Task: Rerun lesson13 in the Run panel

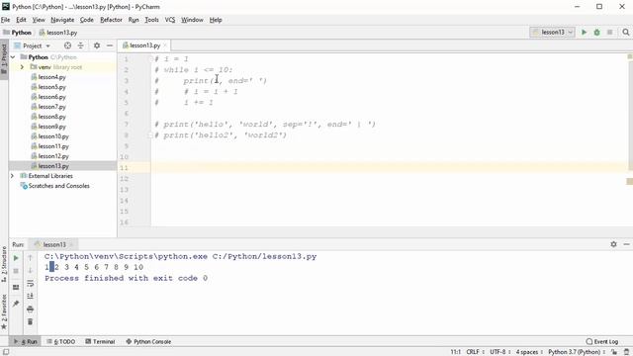Action: coord(16,258)
